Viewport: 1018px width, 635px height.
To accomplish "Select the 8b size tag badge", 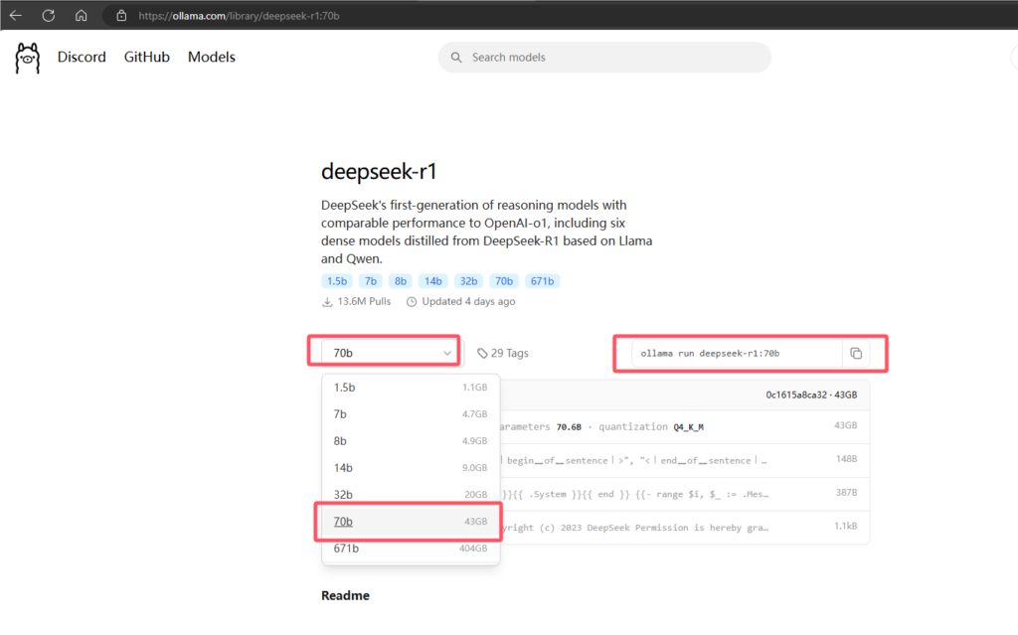I will (401, 281).
